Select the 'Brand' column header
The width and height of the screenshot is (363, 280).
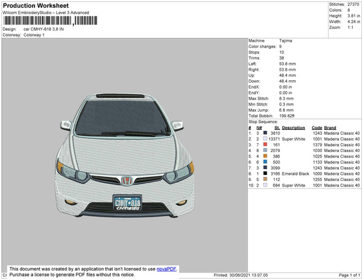click(x=330, y=128)
